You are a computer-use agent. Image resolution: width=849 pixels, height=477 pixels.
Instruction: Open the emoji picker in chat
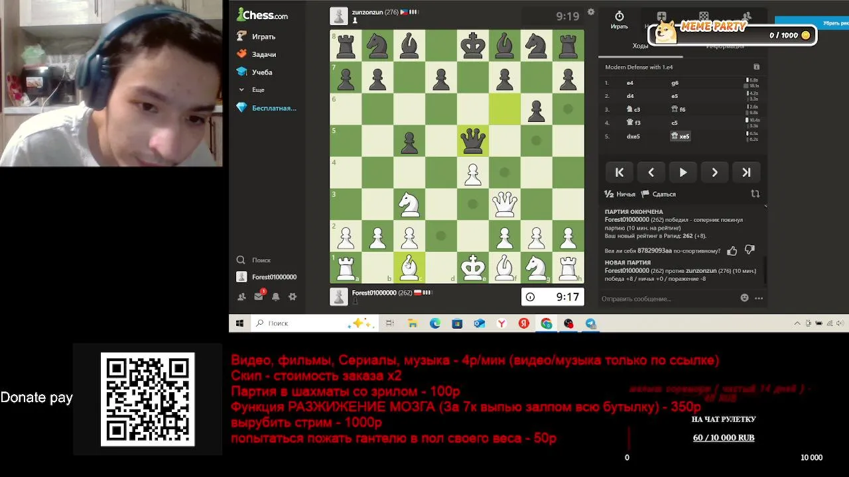coord(744,298)
